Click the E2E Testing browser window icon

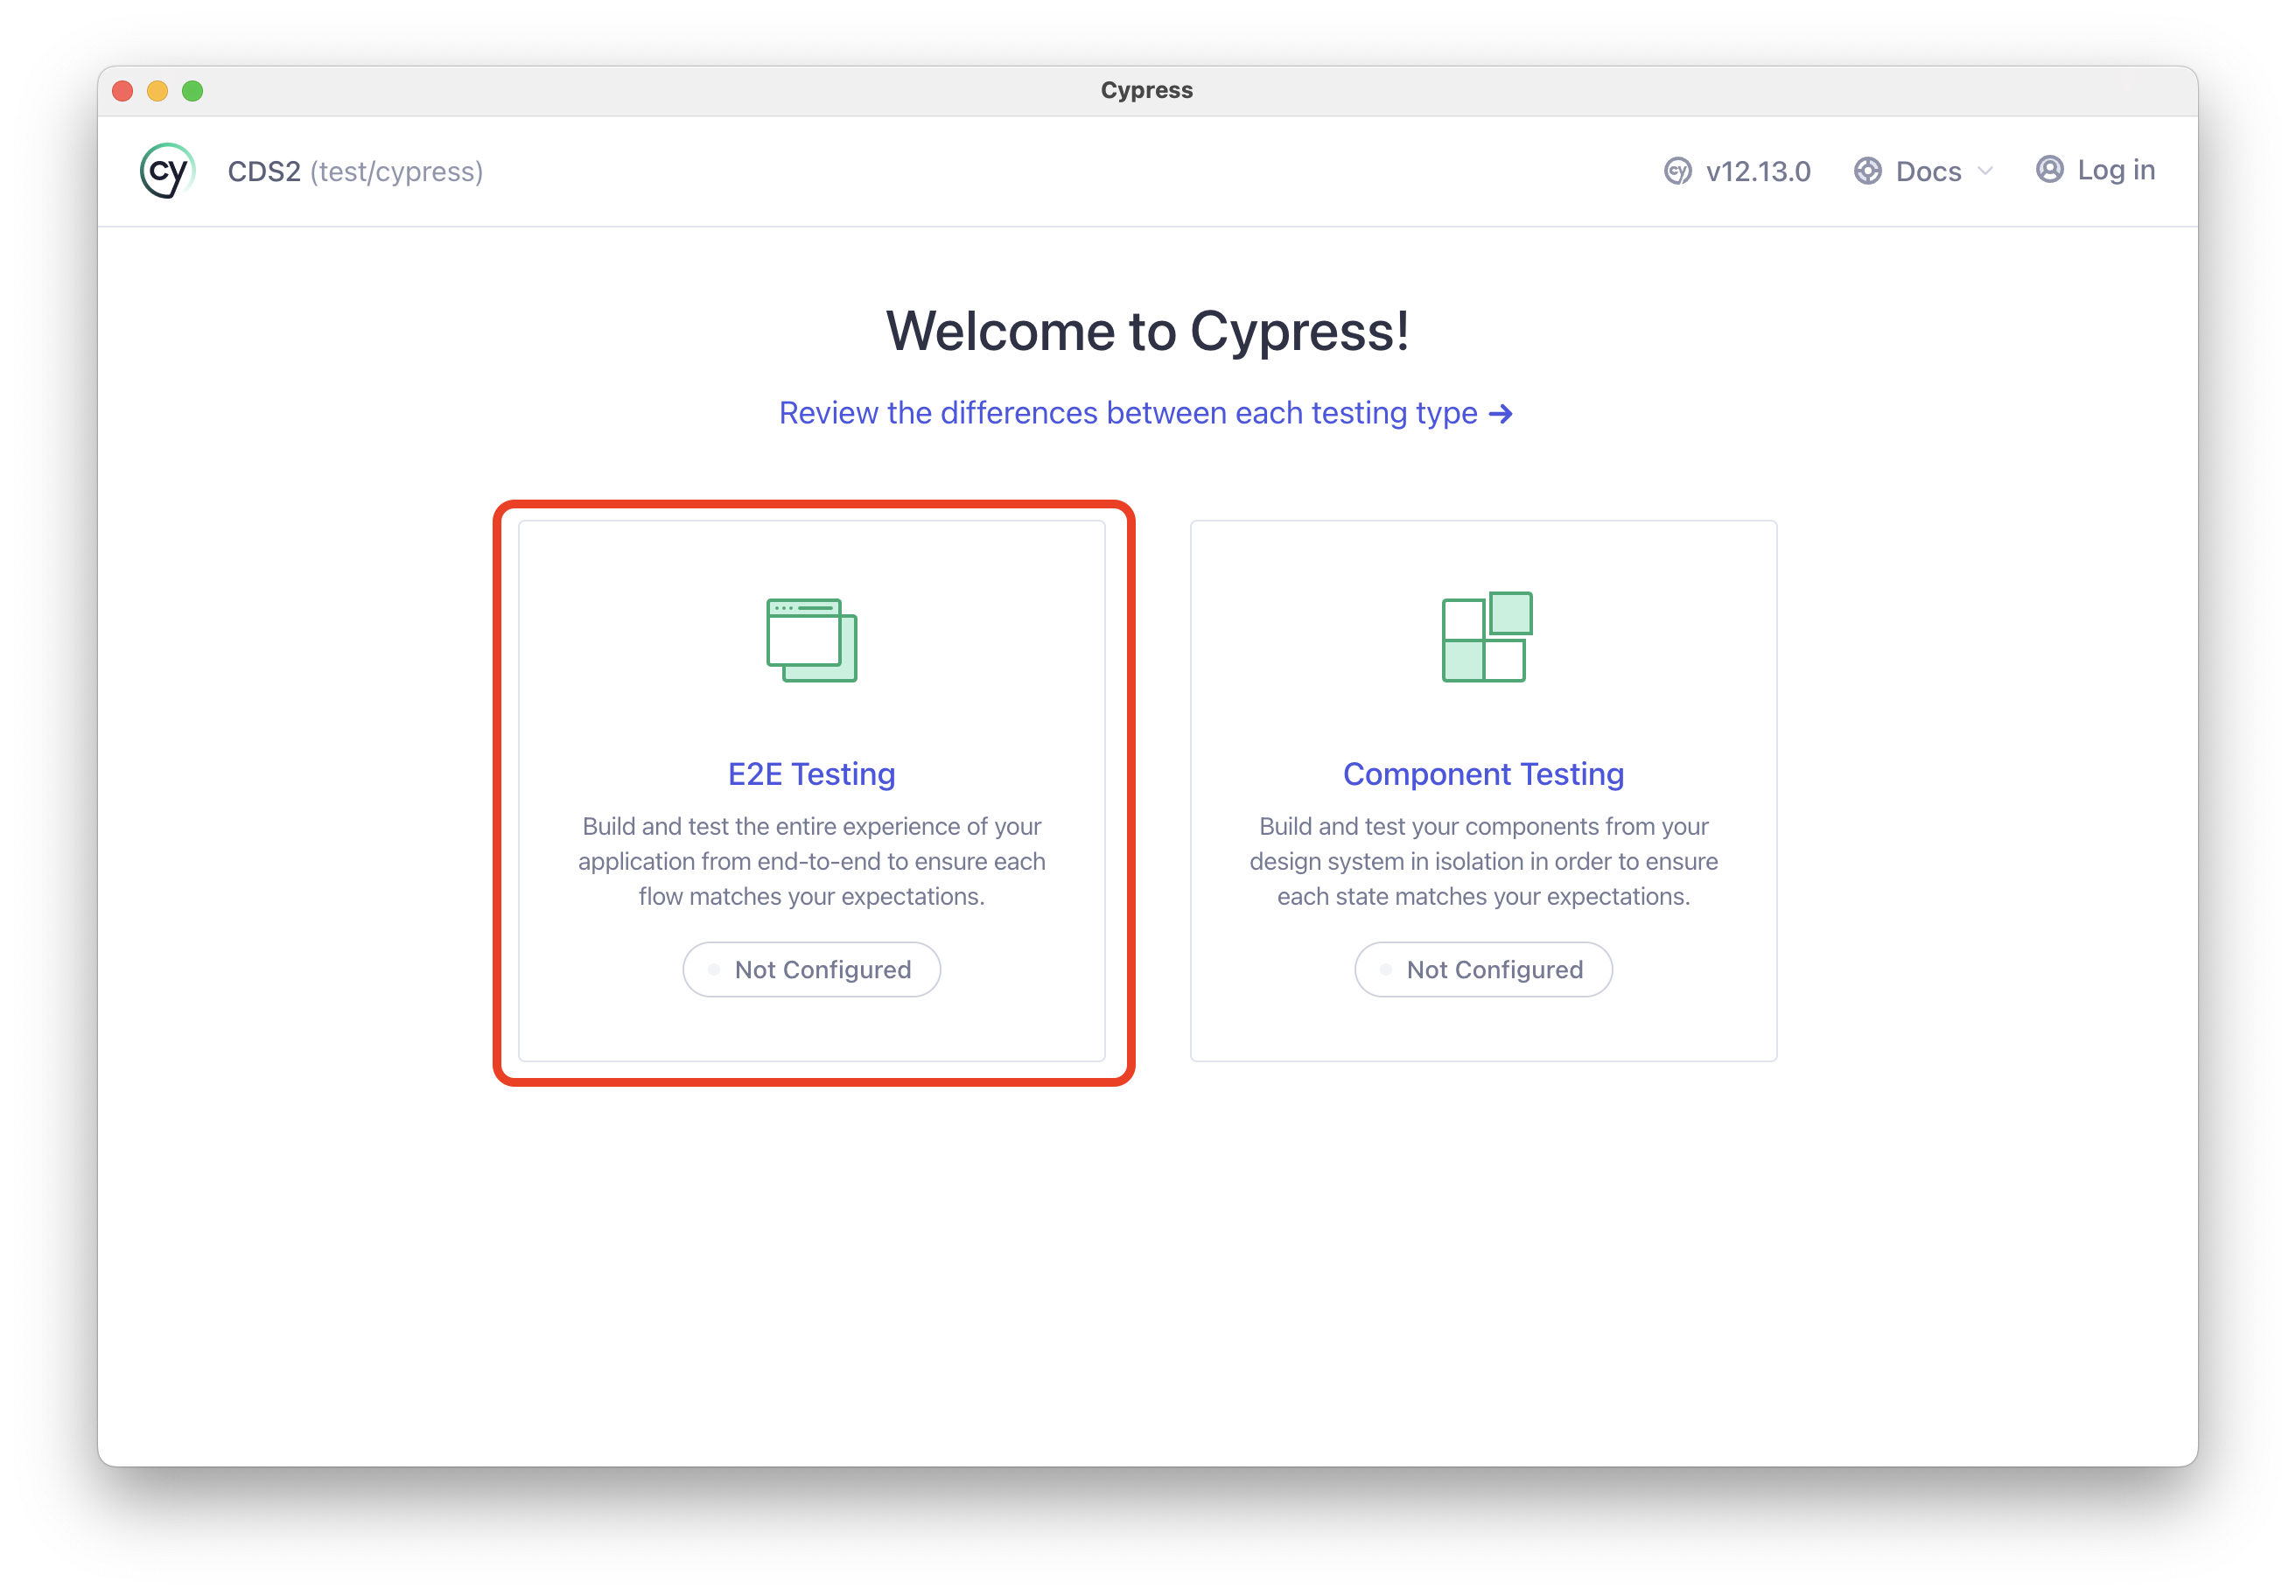pyautogui.click(x=811, y=640)
